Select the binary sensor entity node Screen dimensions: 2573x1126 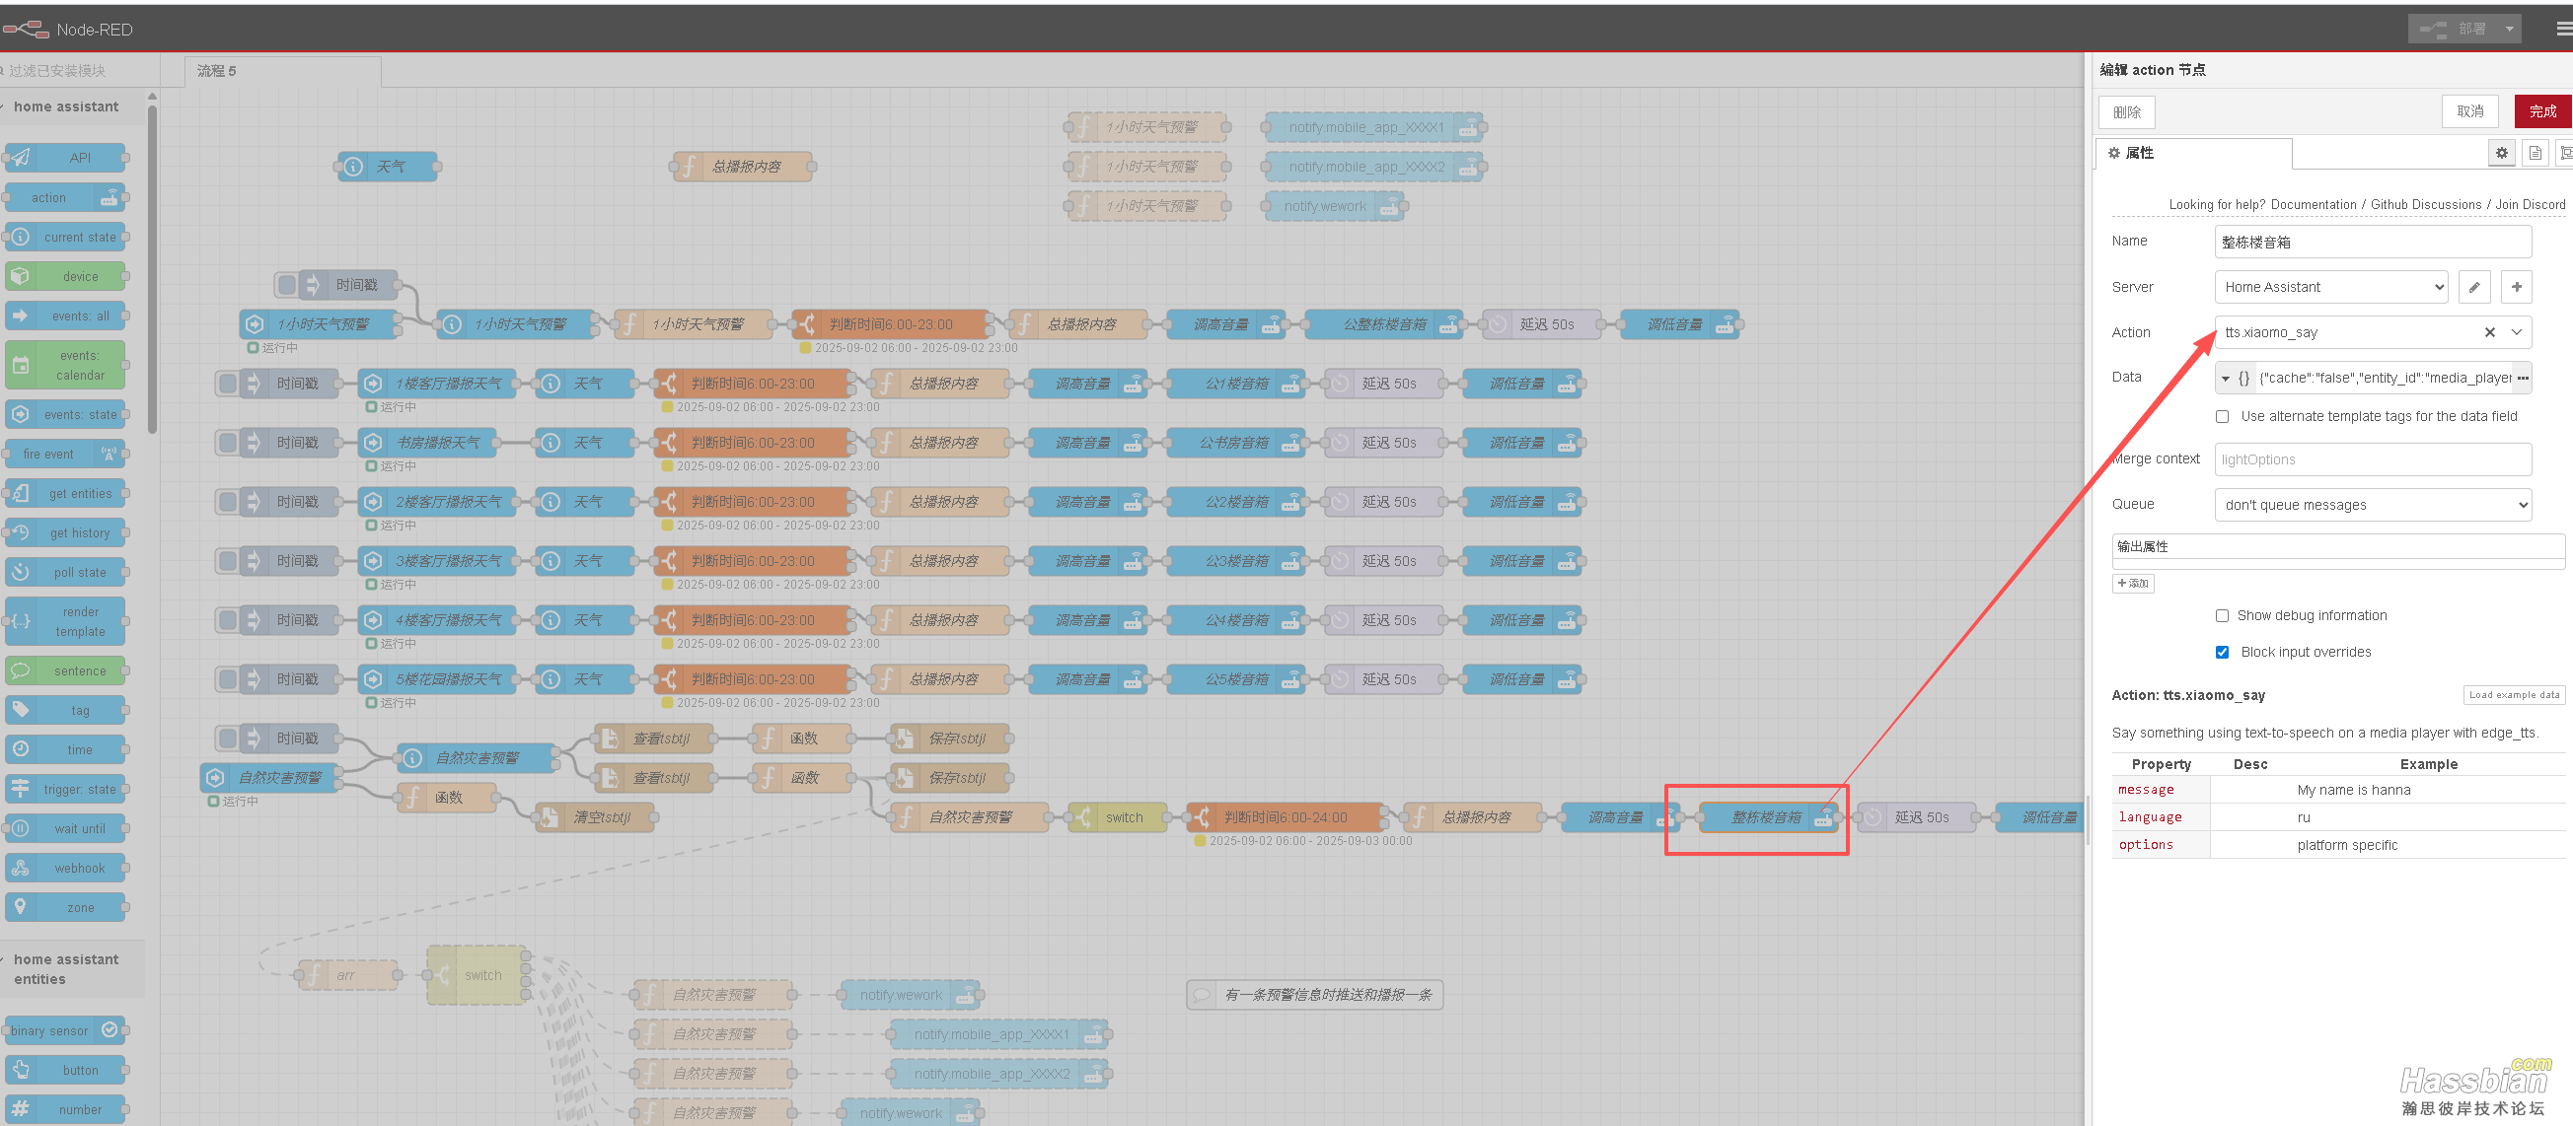(66, 1030)
